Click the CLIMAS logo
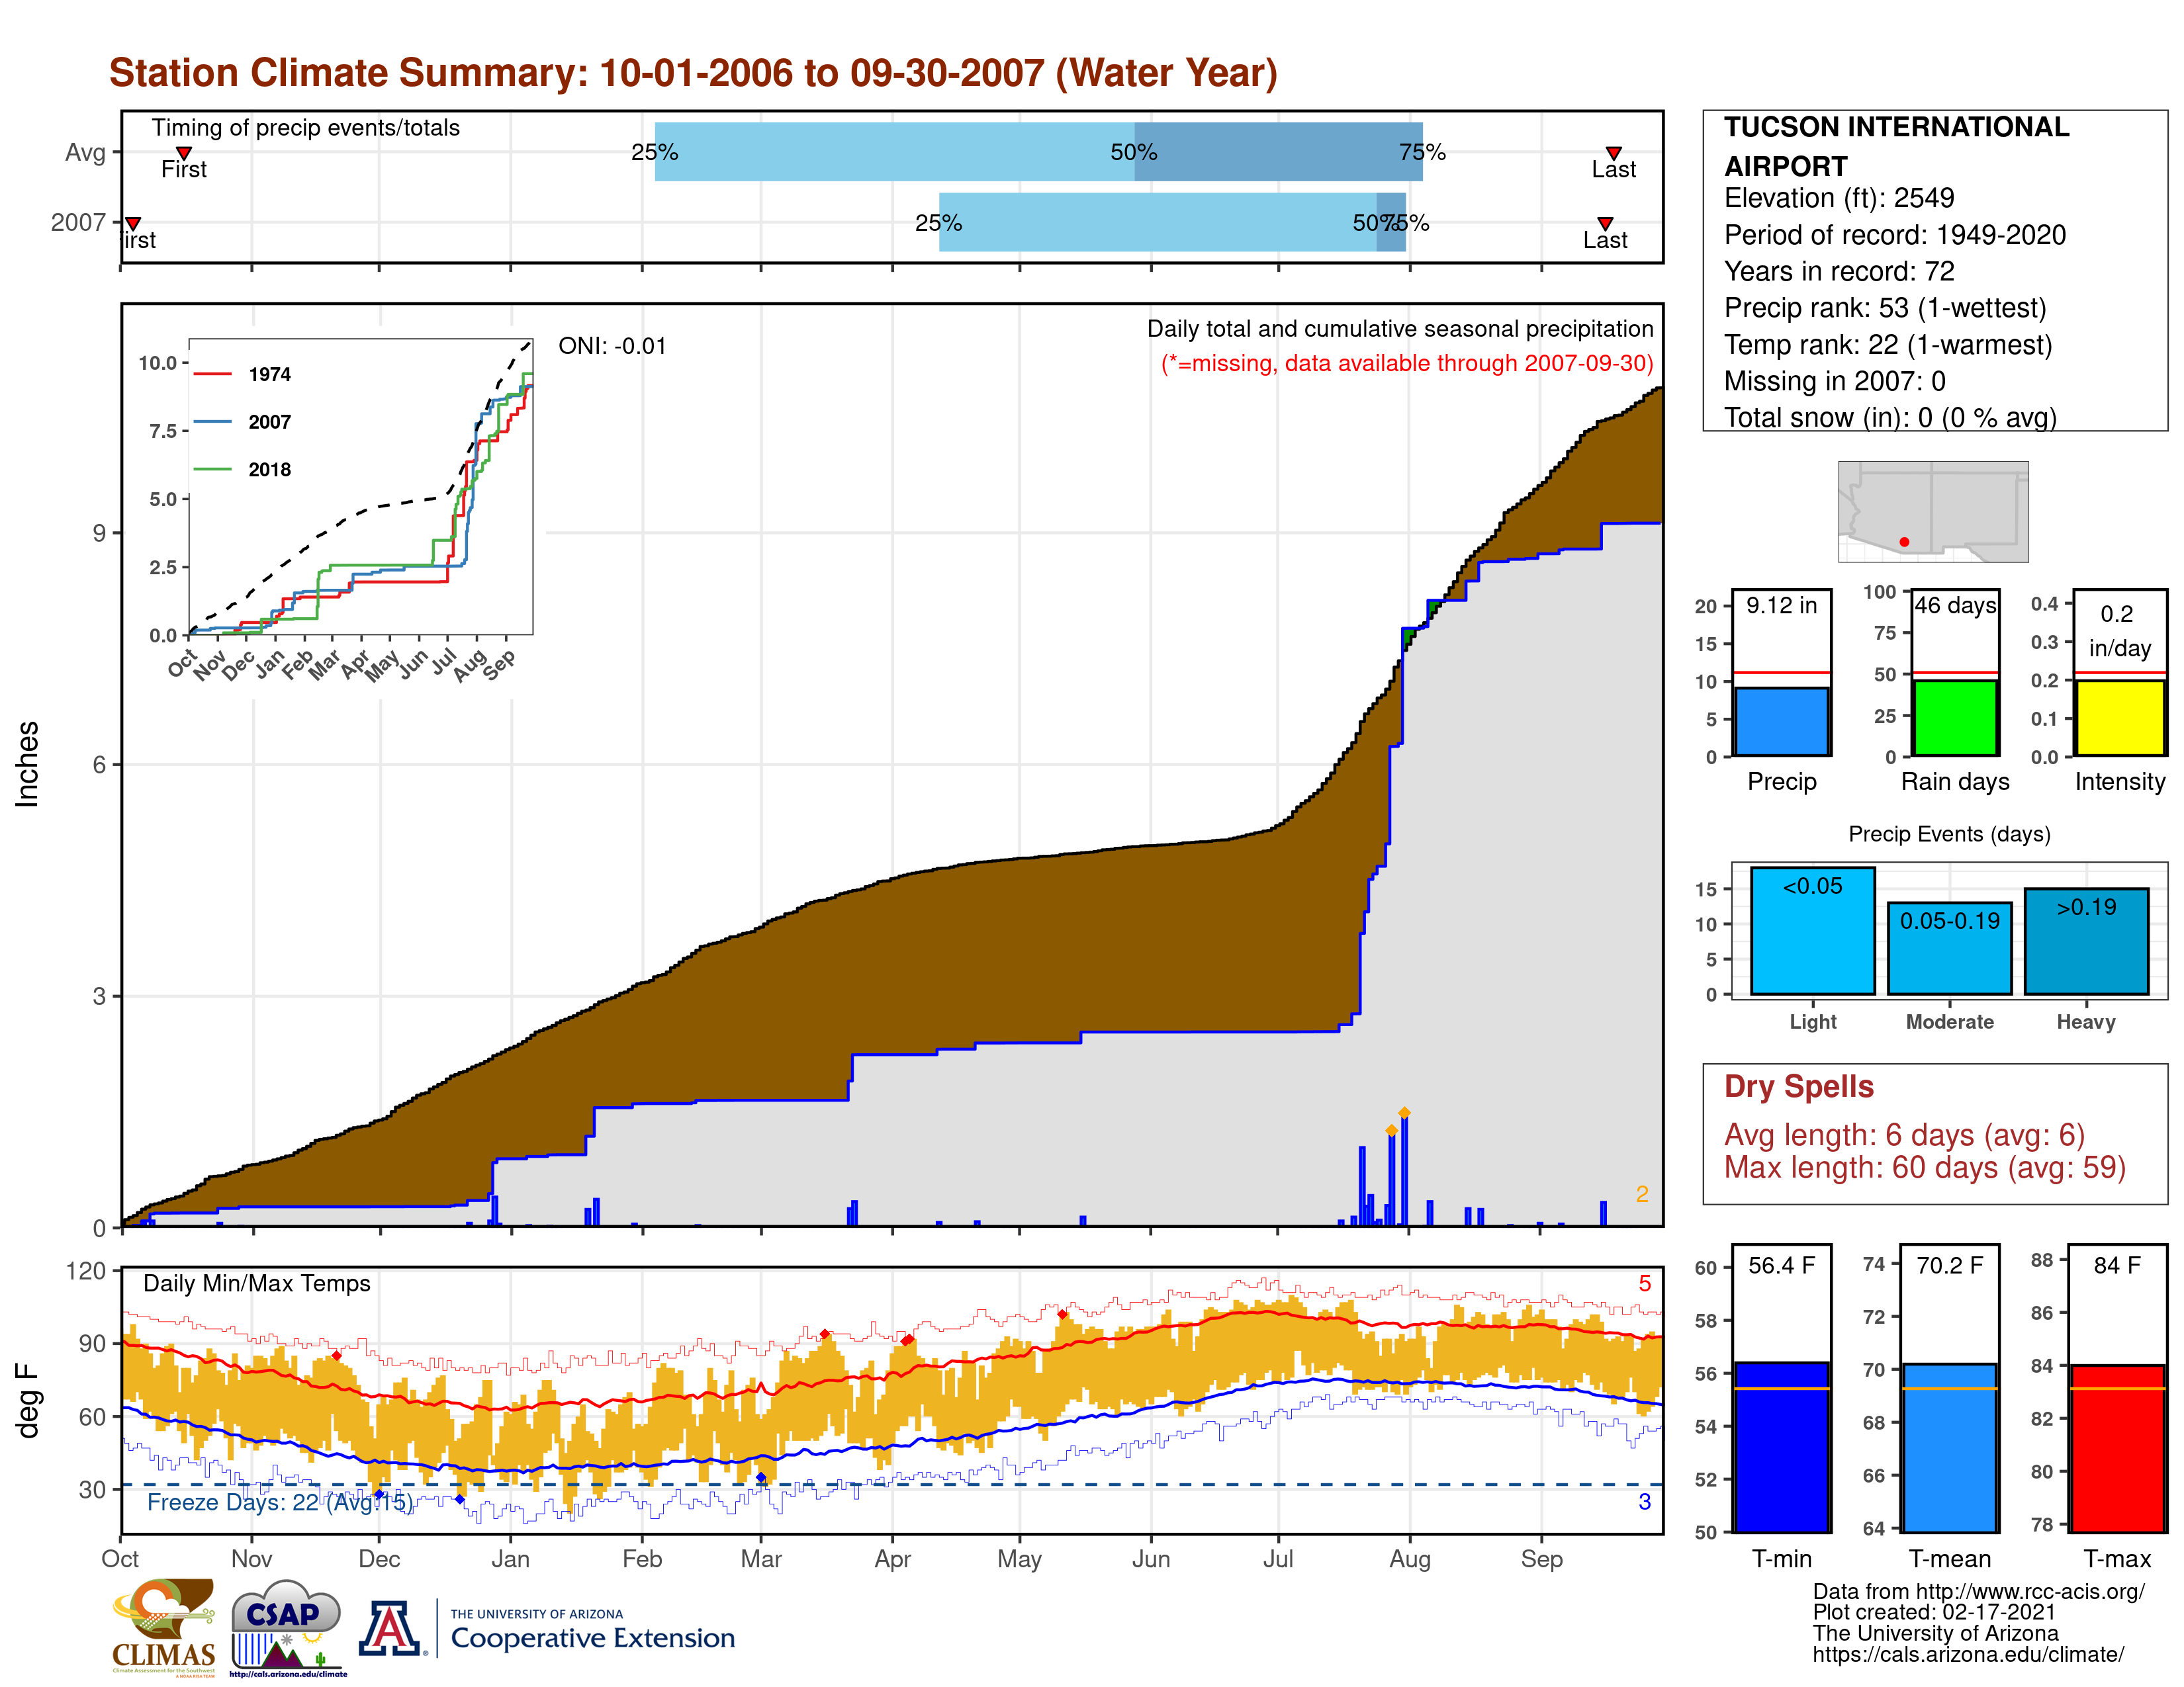2184x1687 pixels. click(x=163, y=1626)
